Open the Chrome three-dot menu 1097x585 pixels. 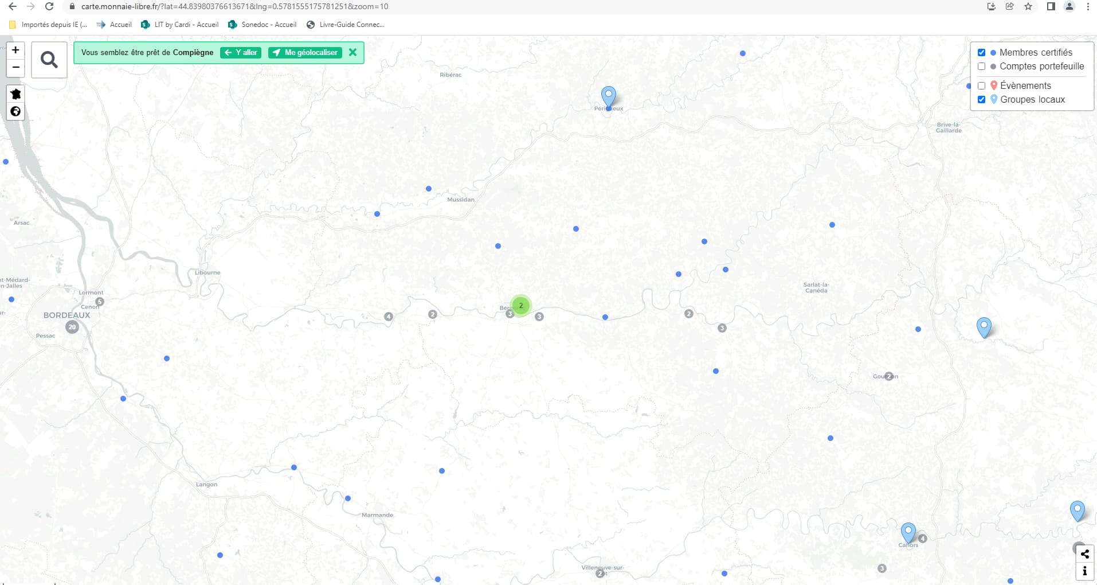pyautogui.click(x=1088, y=7)
